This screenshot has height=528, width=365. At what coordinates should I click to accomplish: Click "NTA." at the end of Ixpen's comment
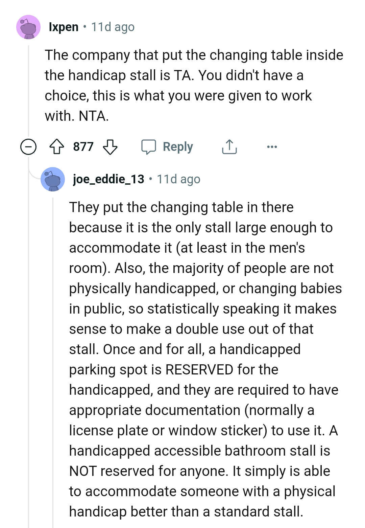click(94, 116)
